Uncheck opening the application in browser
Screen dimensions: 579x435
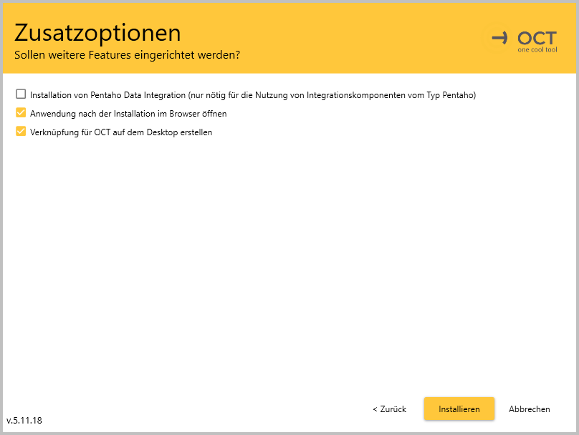[x=21, y=113]
